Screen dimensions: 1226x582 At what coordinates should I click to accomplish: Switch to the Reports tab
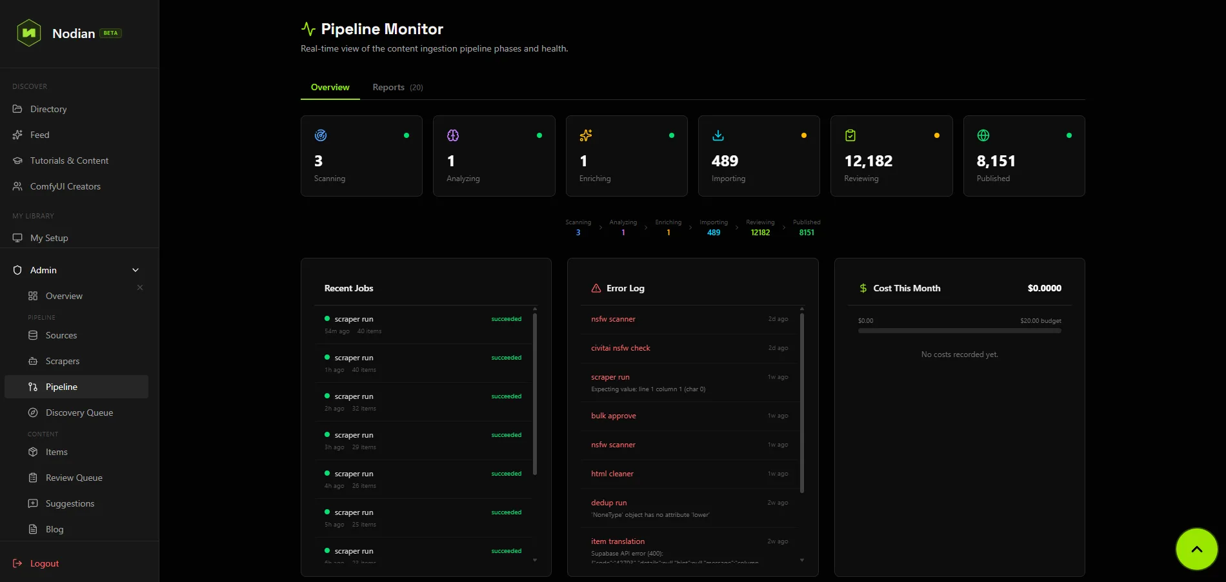click(397, 87)
